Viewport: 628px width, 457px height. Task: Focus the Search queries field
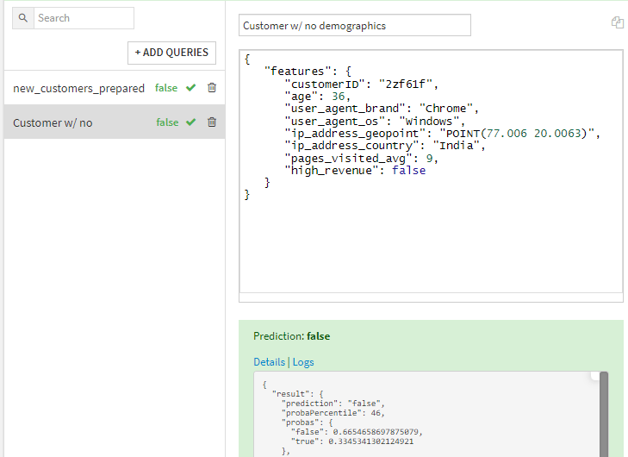pos(84,18)
